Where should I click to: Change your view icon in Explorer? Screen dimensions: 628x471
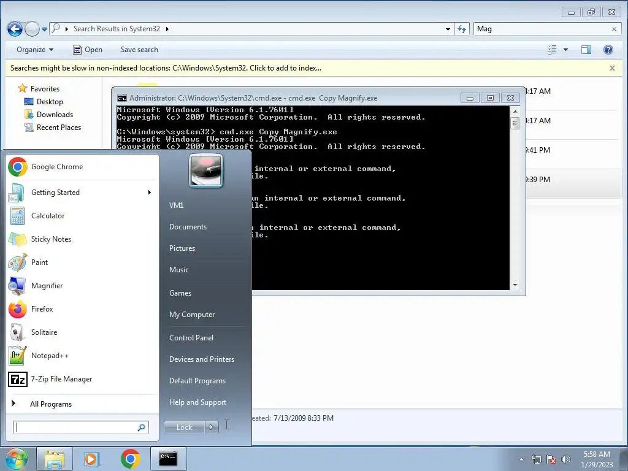tap(553, 50)
